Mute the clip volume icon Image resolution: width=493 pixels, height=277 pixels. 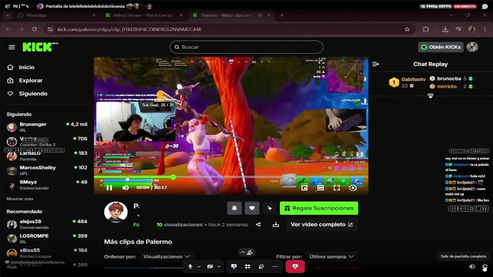[126, 187]
